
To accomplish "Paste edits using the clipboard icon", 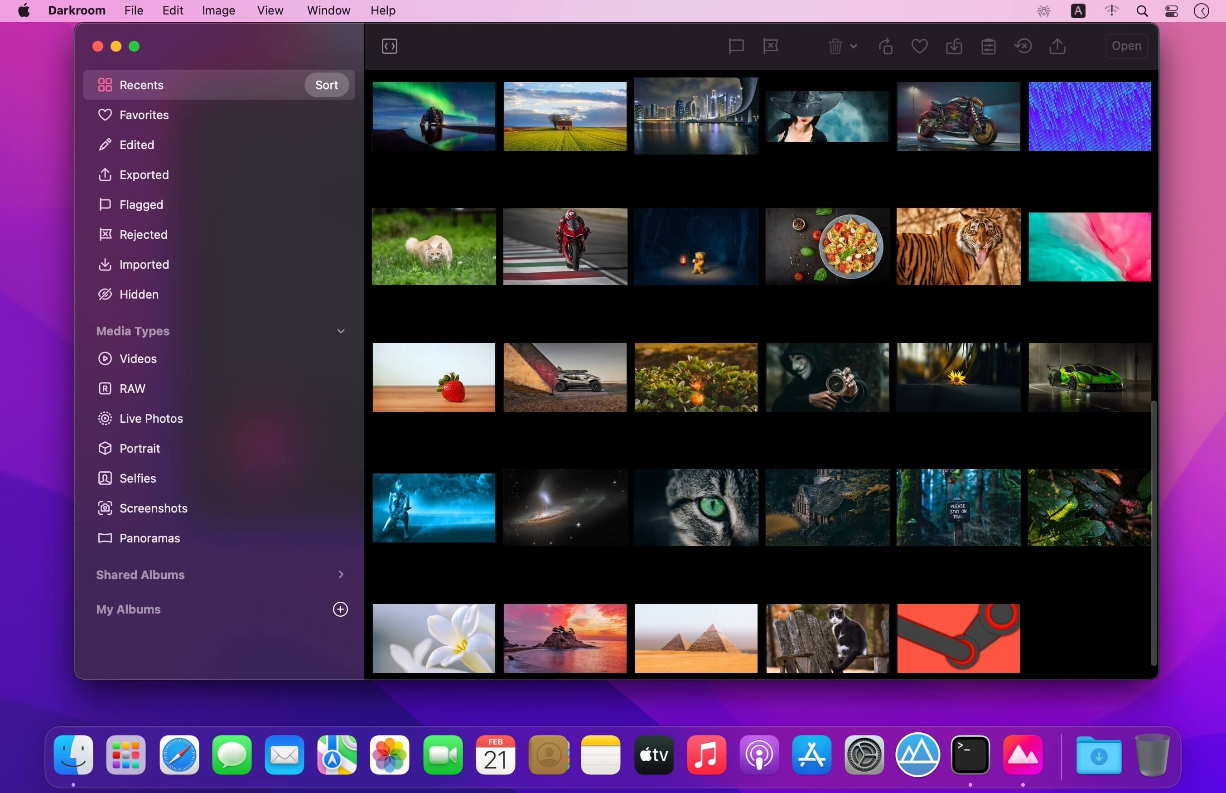I will click(988, 46).
